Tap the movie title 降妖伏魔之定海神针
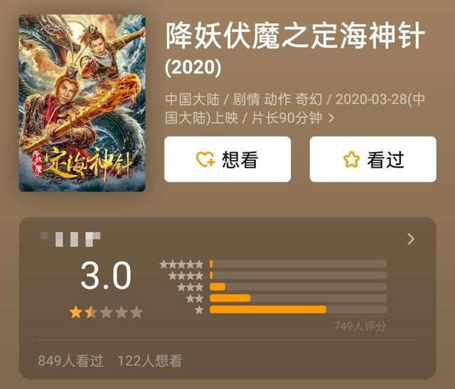Viewport: 455px width, 389px height. (295, 36)
